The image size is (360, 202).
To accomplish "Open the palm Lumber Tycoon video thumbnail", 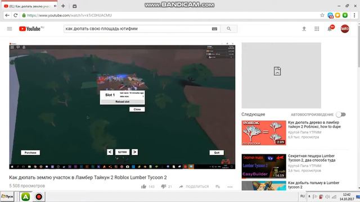I will click(264, 186).
